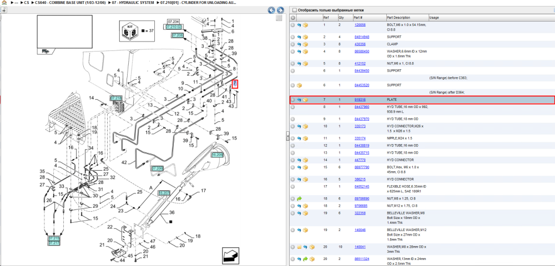Click box icon in NUT M6 x 1 row
Screen dimensions: 555x266
tap(305, 64)
